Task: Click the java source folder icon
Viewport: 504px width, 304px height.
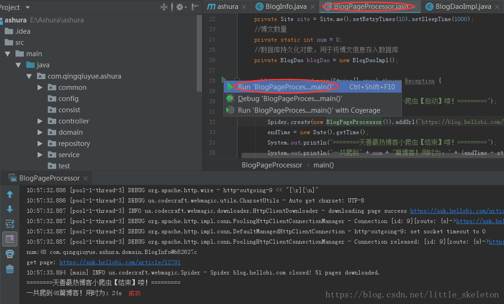Action: (x=30, y=65)
